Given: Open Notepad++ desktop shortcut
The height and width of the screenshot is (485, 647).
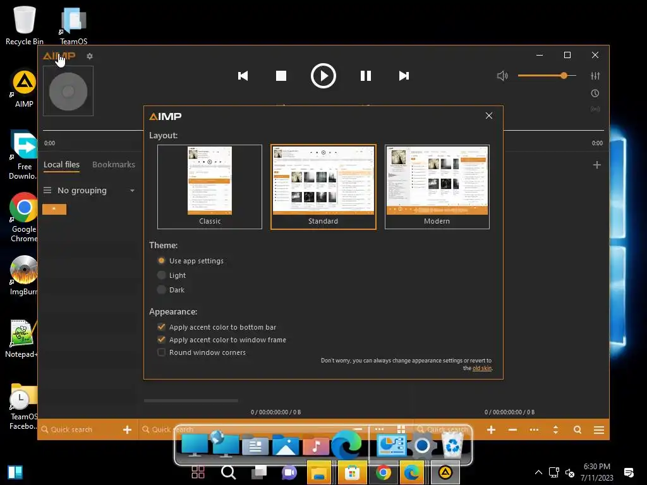Looking at the screenshot, I should point(22,338).
